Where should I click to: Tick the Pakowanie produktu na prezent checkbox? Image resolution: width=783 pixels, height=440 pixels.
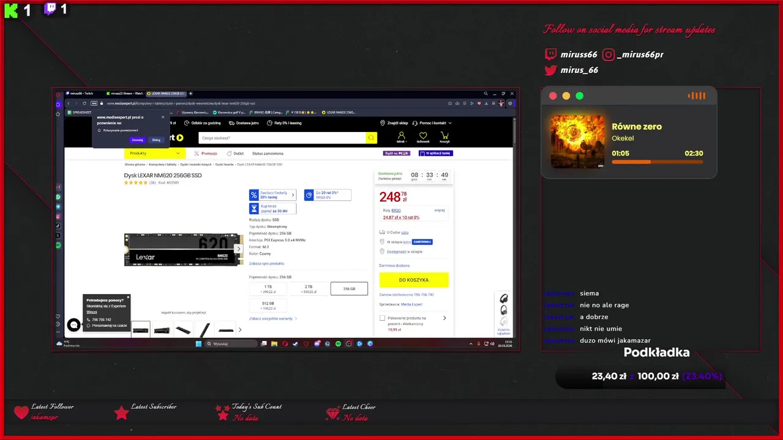[382, 318]
